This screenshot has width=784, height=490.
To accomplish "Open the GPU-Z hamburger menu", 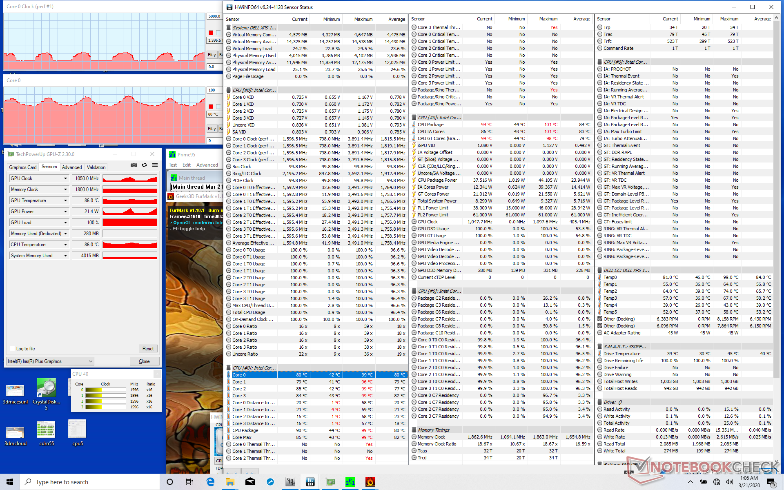I will (x=155, y=165).
